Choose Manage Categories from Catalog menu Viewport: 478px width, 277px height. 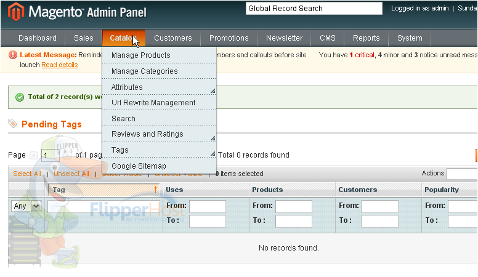point(159,71)
